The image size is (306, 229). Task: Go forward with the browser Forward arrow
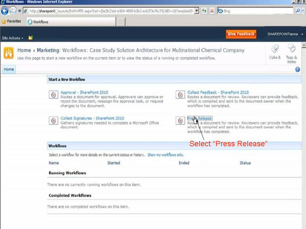click(x=13, y=11)
